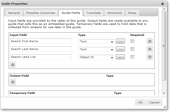170x112 pixels.
Task: Confirm with the OK button
Action: pos(140,103)
